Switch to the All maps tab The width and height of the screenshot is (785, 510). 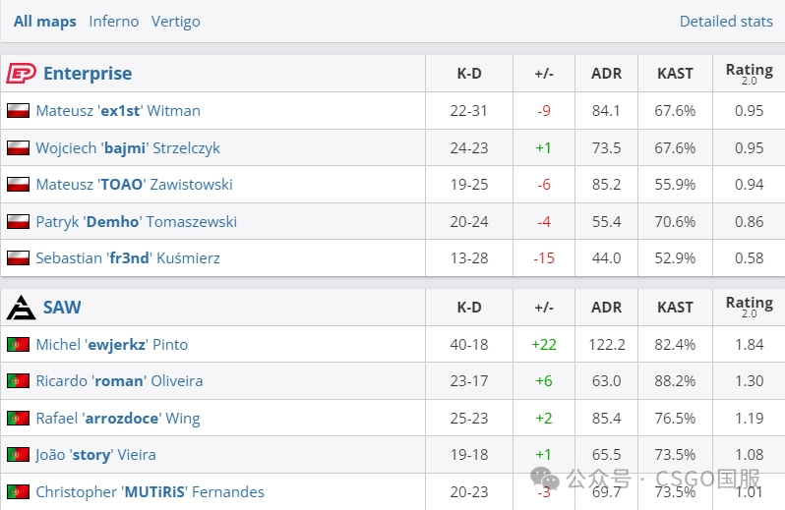pyautogui.click(x=44, y=21)
